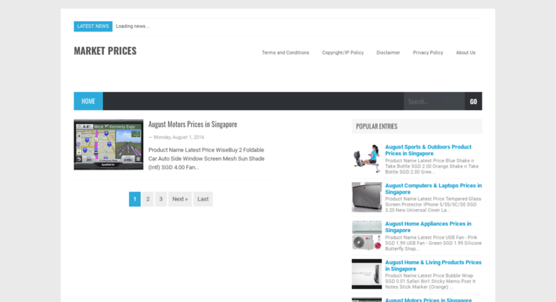Image resolution: width=556 pixels, height=302 pixels.
Task: Open the Home & Living Products thumbnail
Action: point(366,274)
